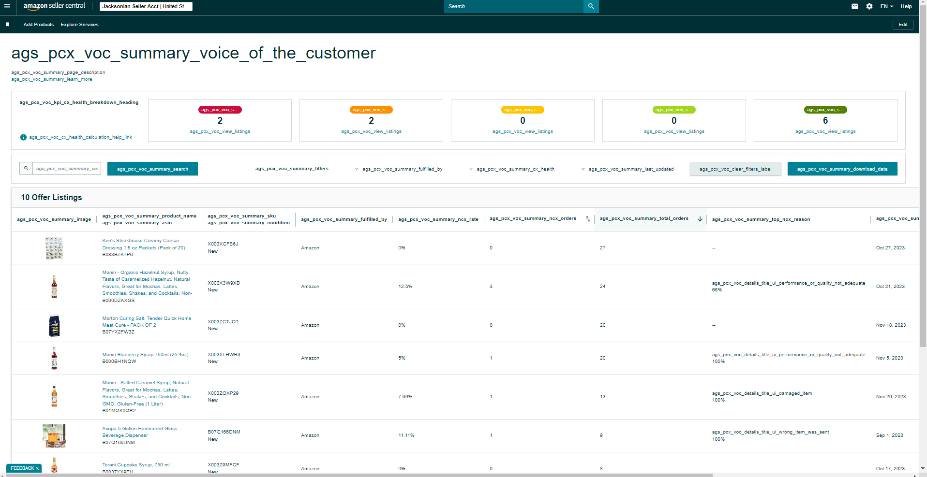The image size is (927, 477).
Task: Click the orange health badge in the second card
Action: pyautogui.click(x=371, y=110)
